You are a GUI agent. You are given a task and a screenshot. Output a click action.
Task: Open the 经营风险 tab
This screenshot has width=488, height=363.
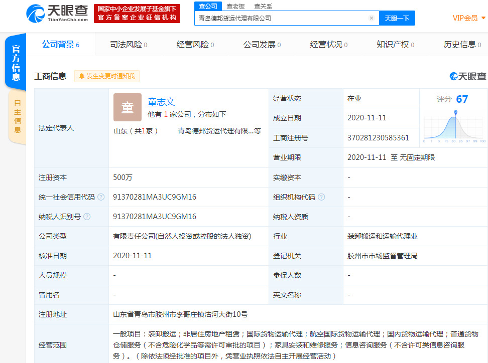[195, 45]
